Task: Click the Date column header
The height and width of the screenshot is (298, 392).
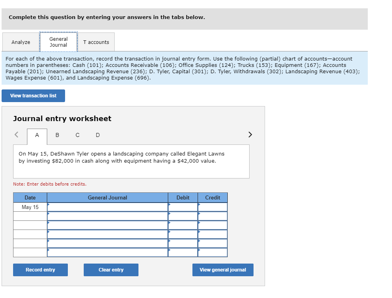Action: 30,197
